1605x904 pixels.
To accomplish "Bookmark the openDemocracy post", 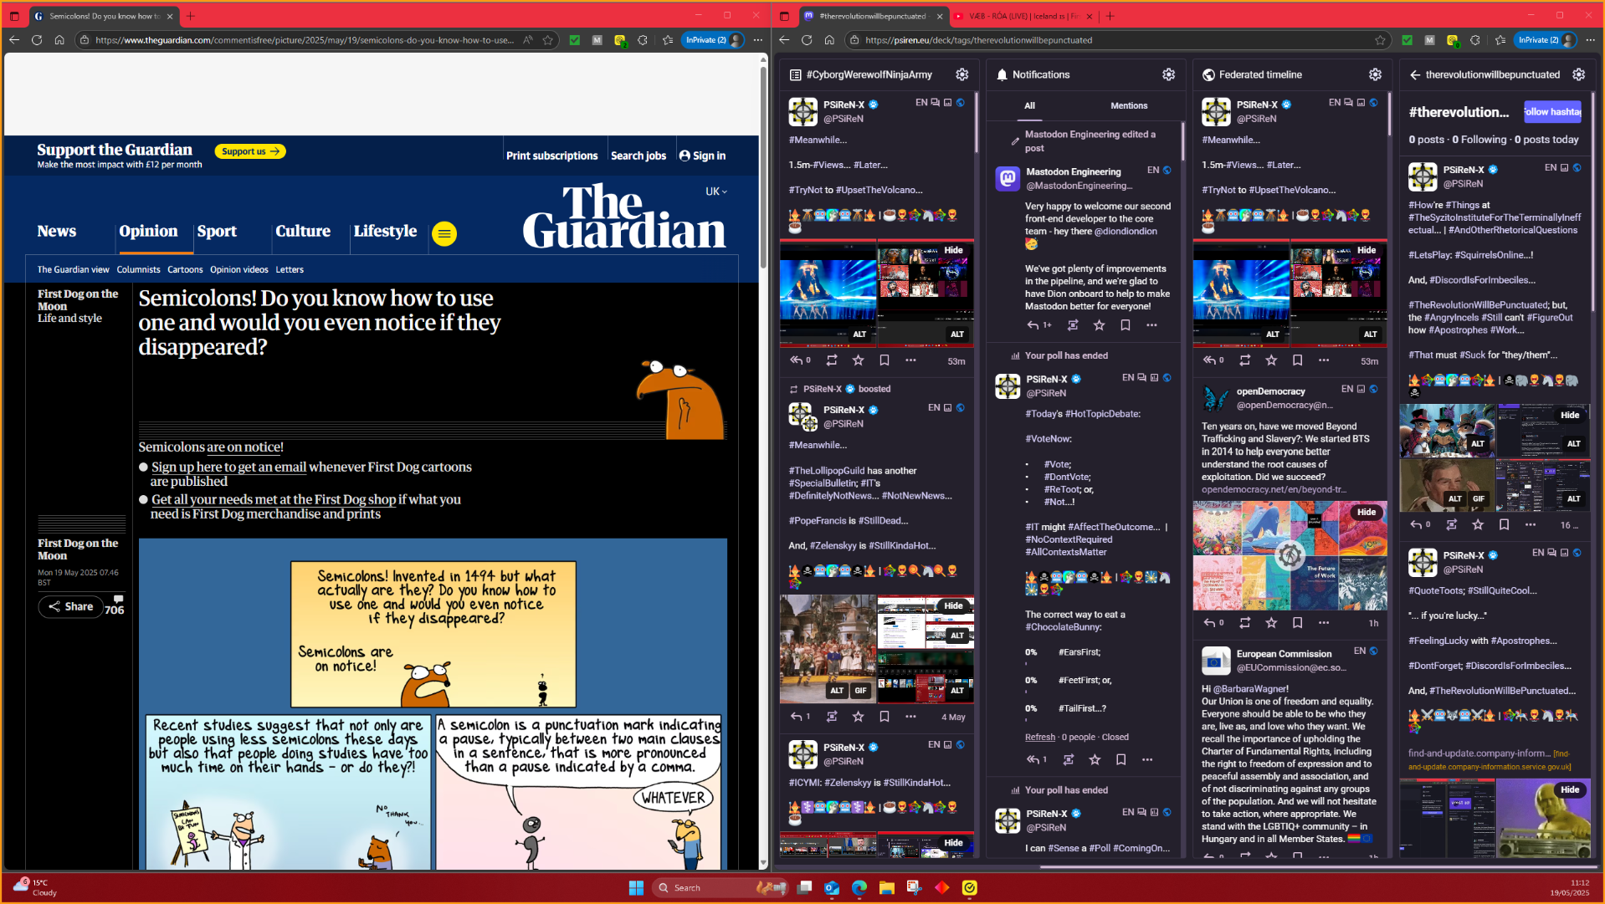I will pyautogui.click(x=1297, y=623).
